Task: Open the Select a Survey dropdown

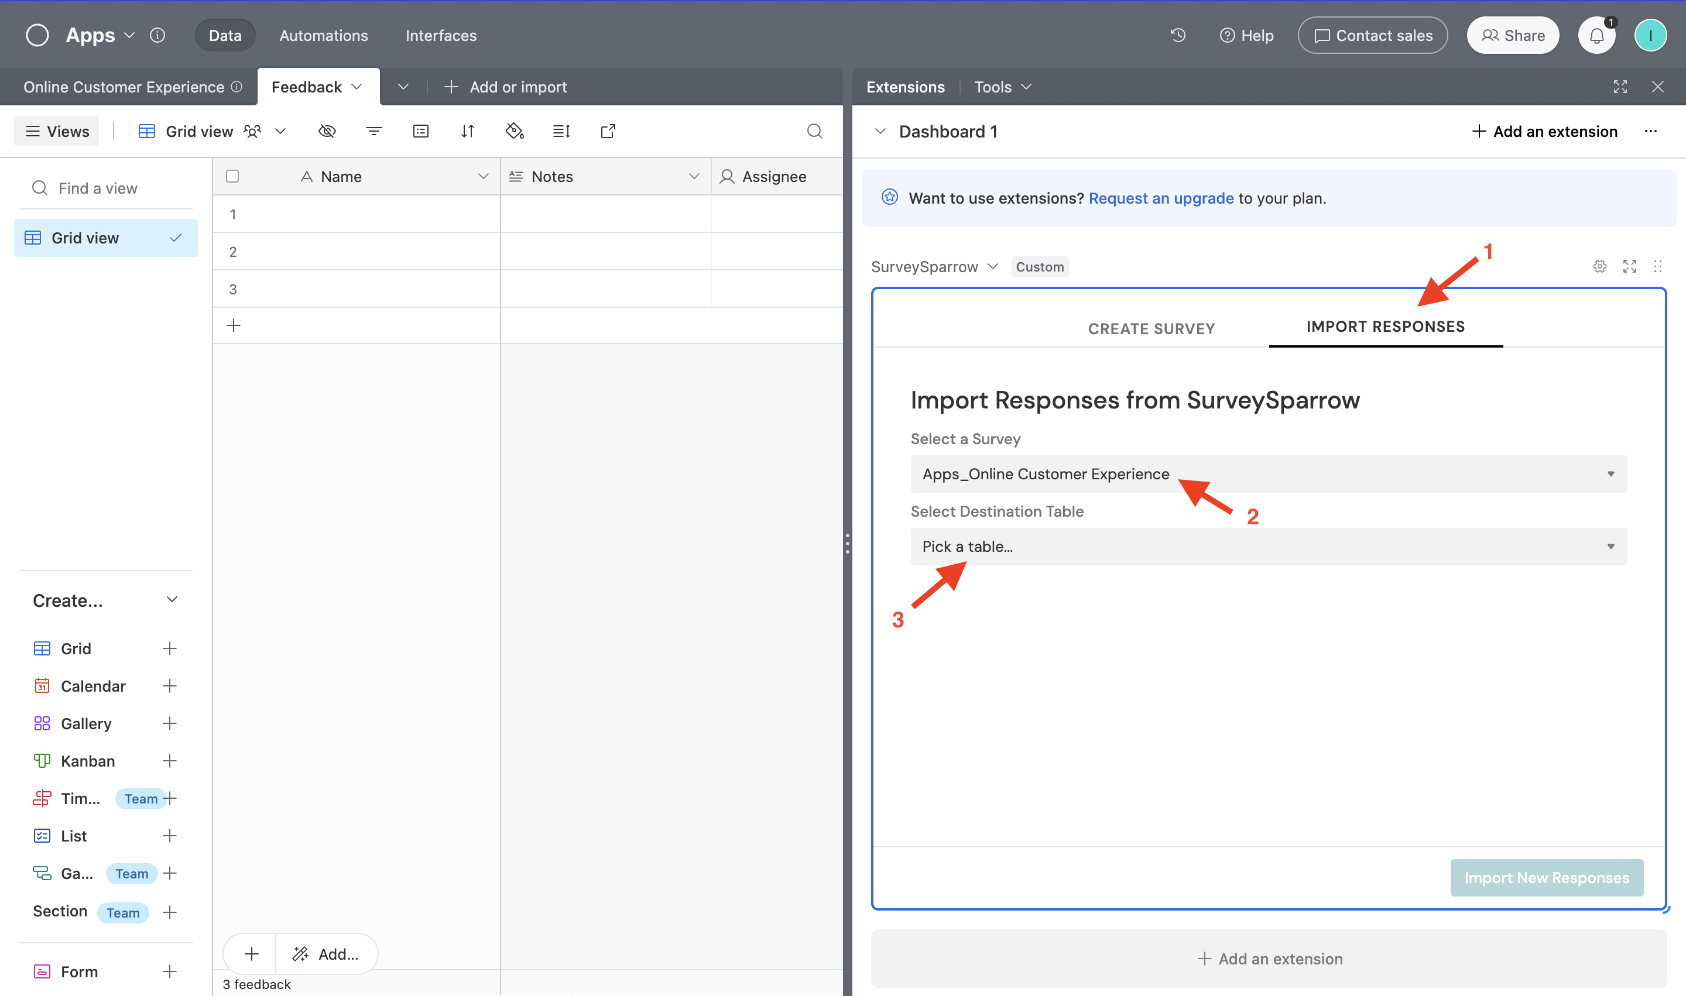Action: [x=1269, y=474]
